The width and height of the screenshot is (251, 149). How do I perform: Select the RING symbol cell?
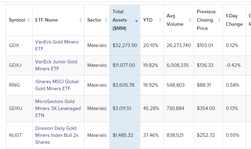click(14, 85)
